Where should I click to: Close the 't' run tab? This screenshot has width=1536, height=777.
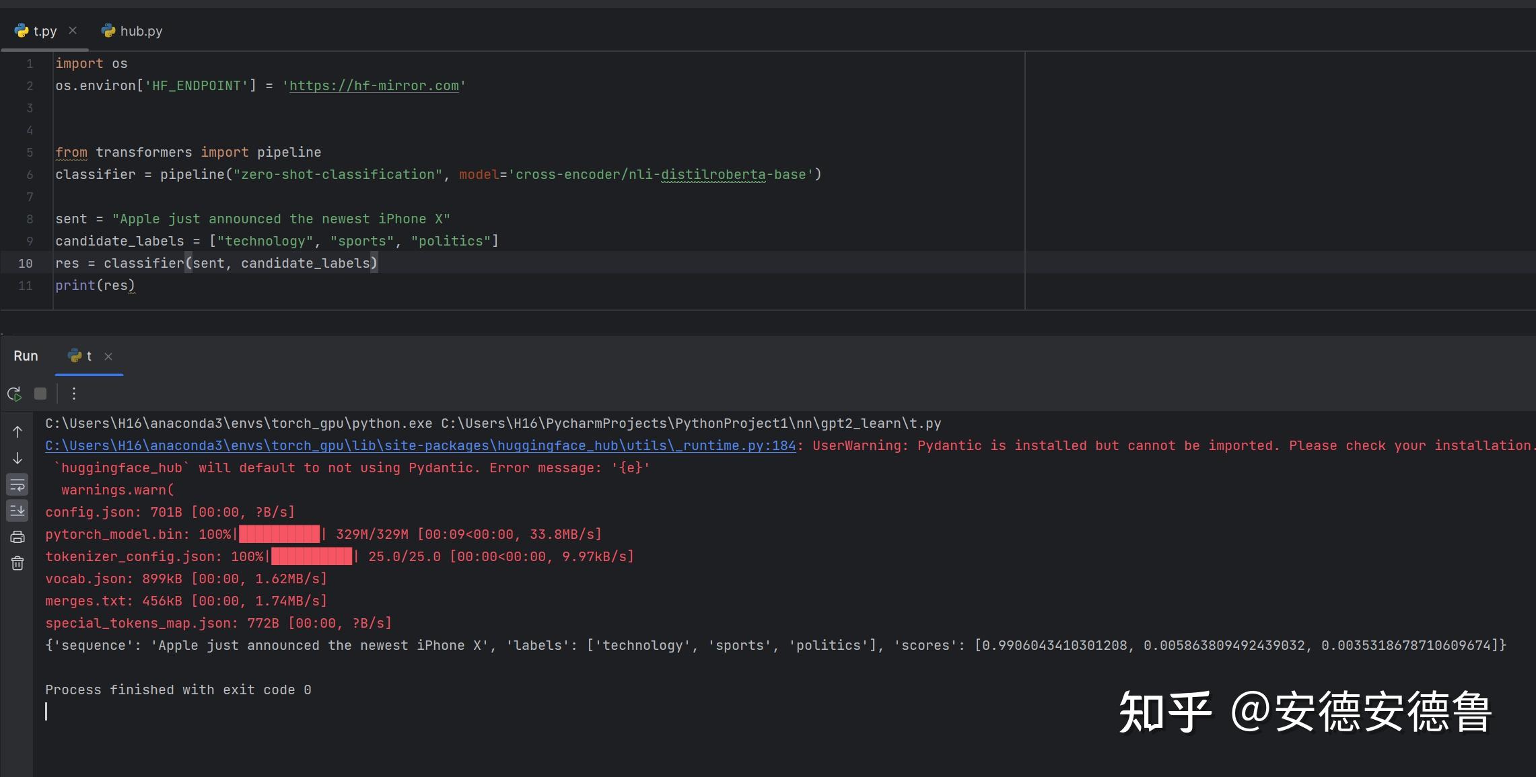108,357
